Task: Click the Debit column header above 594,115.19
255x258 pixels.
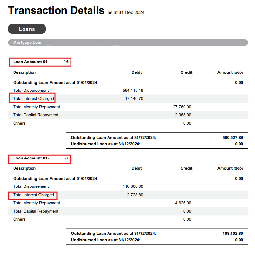Action: click(x=137, y=72)
